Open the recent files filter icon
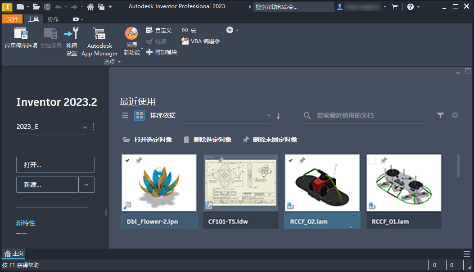This screenshot has height=272, width=474. (440, 115)
